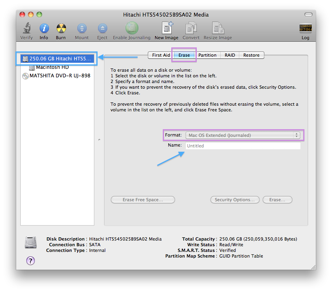The image size is (332, 292).
Task: Click the Verify microscope icon
Action: [x=27, y=28]
